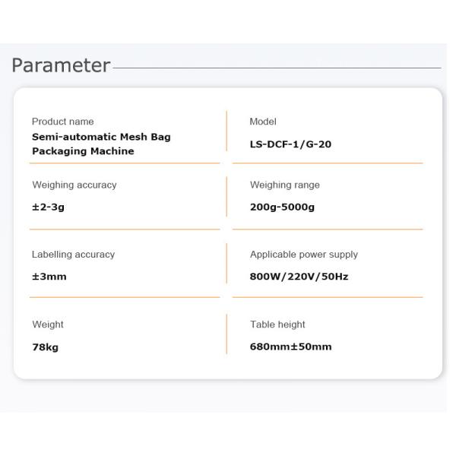456x456 pixels.
Task: Click the Product name label
Action: 63,122
